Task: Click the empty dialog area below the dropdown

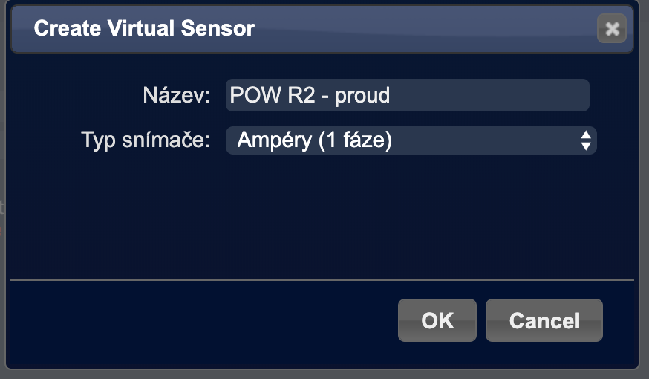Action: (x=322, y=216)
